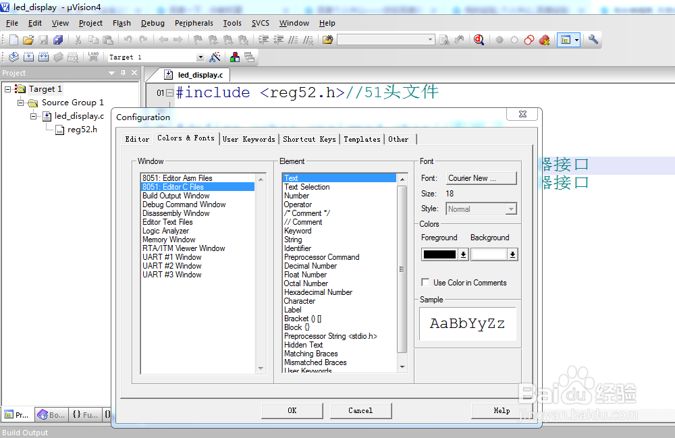Click the Build target icon
Viewport: 675px width, 438px height.
coord(29,57)
